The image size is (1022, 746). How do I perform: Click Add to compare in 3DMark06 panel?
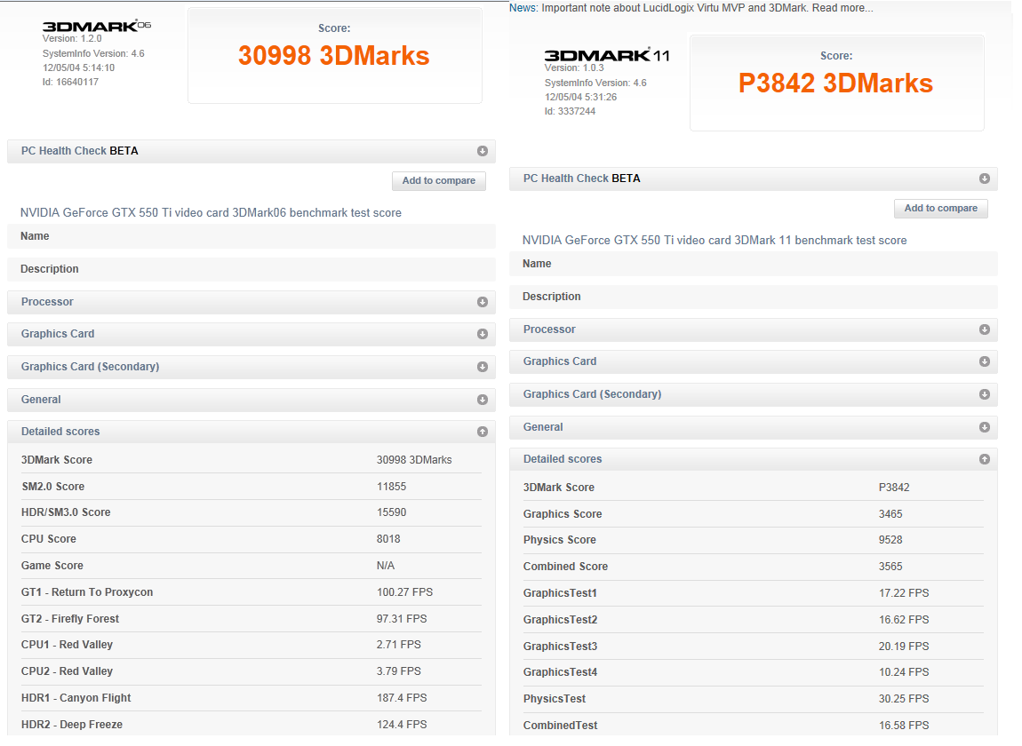tap(439, 181)
